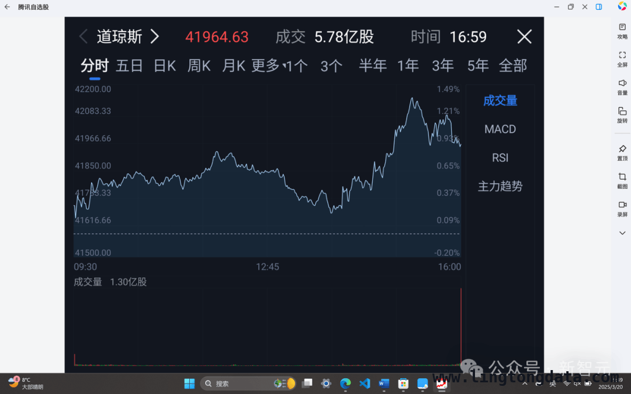Viewport: 631px width, 394px height.
Task: Open Settings from the taskbar
Action: click(x=327, y=383)
